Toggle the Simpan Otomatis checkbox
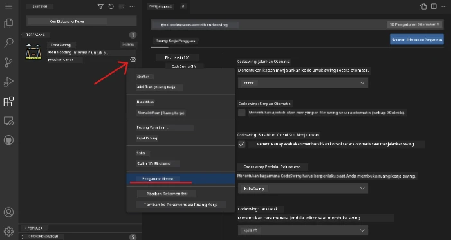 [x=242, y=113]
